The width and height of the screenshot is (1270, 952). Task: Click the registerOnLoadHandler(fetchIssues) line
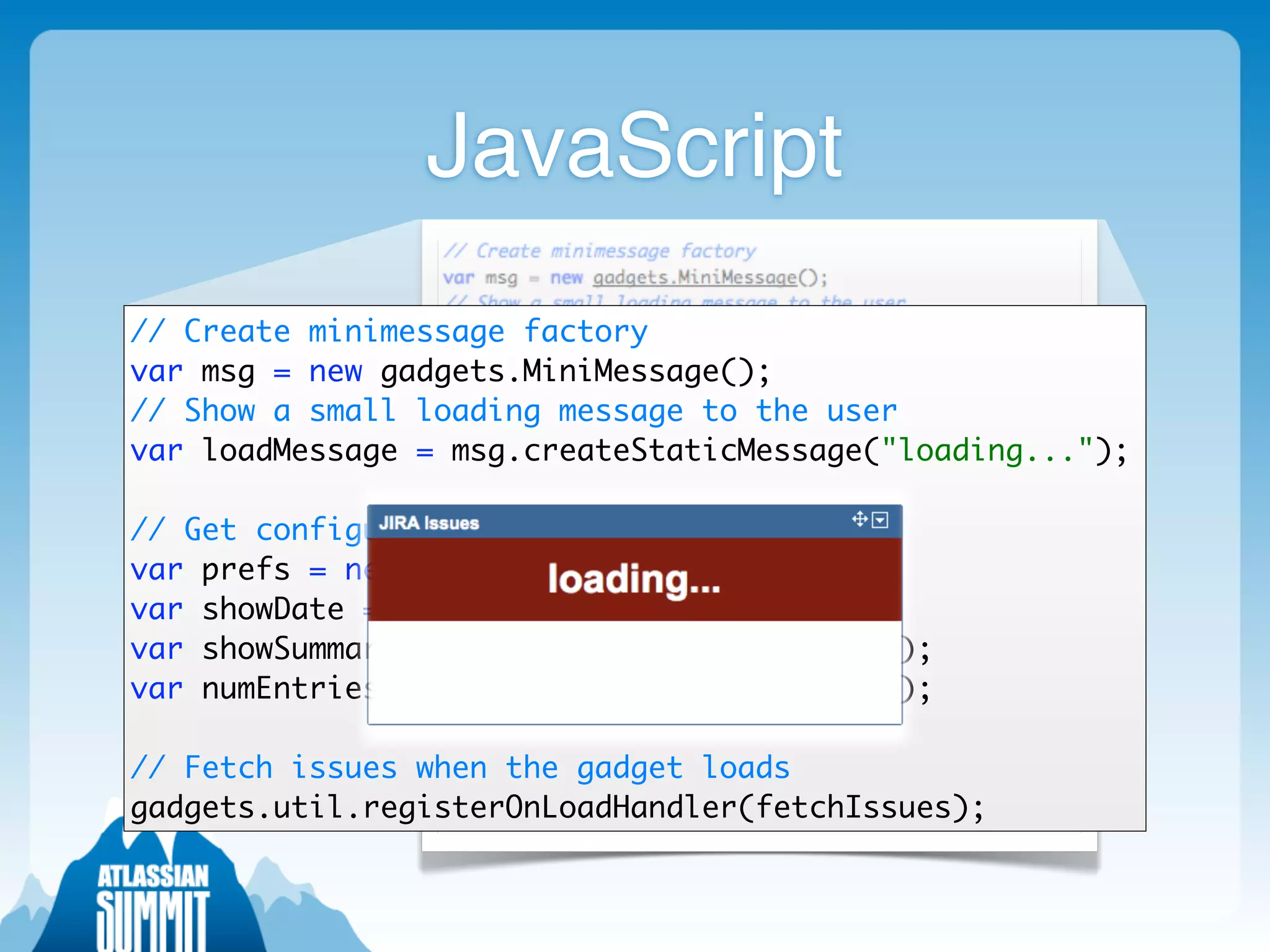(x=557, y=808)
